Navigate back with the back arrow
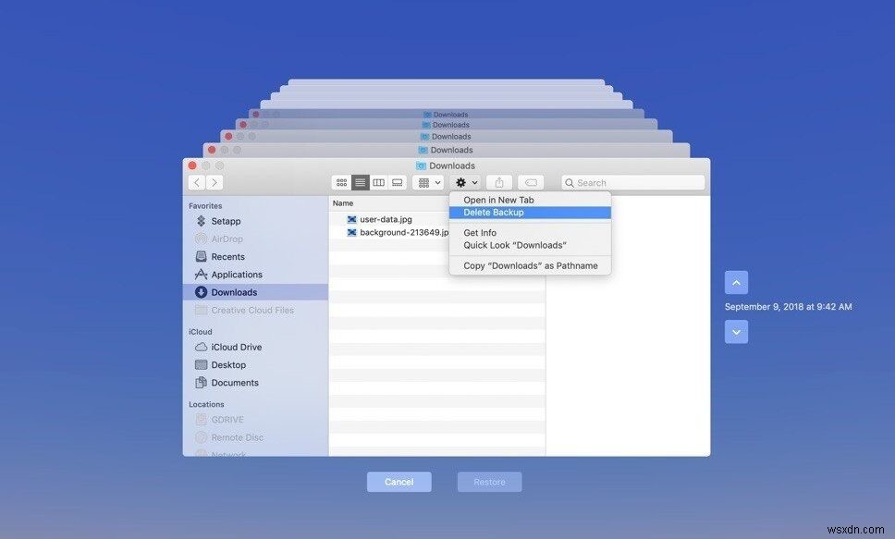 (x=196, y=182)
